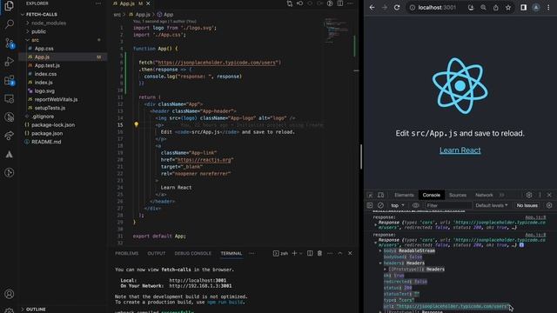Close the App.js editor tab
The width and height of the screenshot is (557, 313).
click(148, 3)
